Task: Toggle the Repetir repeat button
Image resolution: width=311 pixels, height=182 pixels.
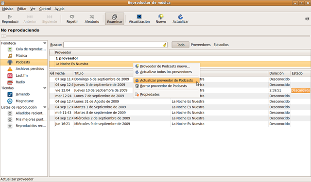Action: pos(72,19)
